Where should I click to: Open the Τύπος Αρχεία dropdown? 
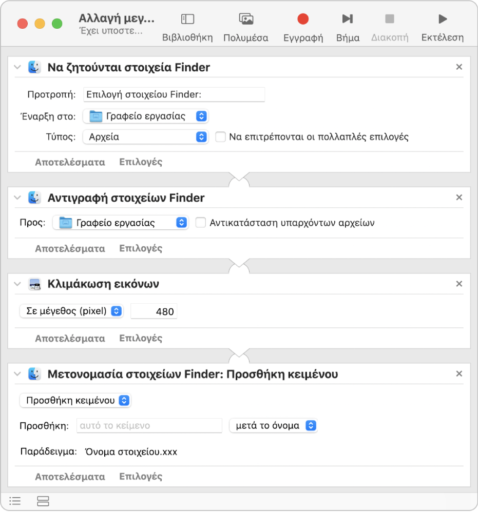145,137
